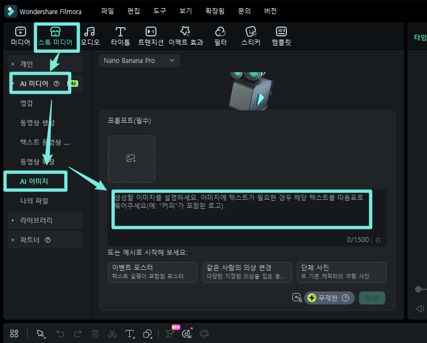This screenshot has width=427, height=343.
Task: Click the redo arrow
Action: pos(78,333)
